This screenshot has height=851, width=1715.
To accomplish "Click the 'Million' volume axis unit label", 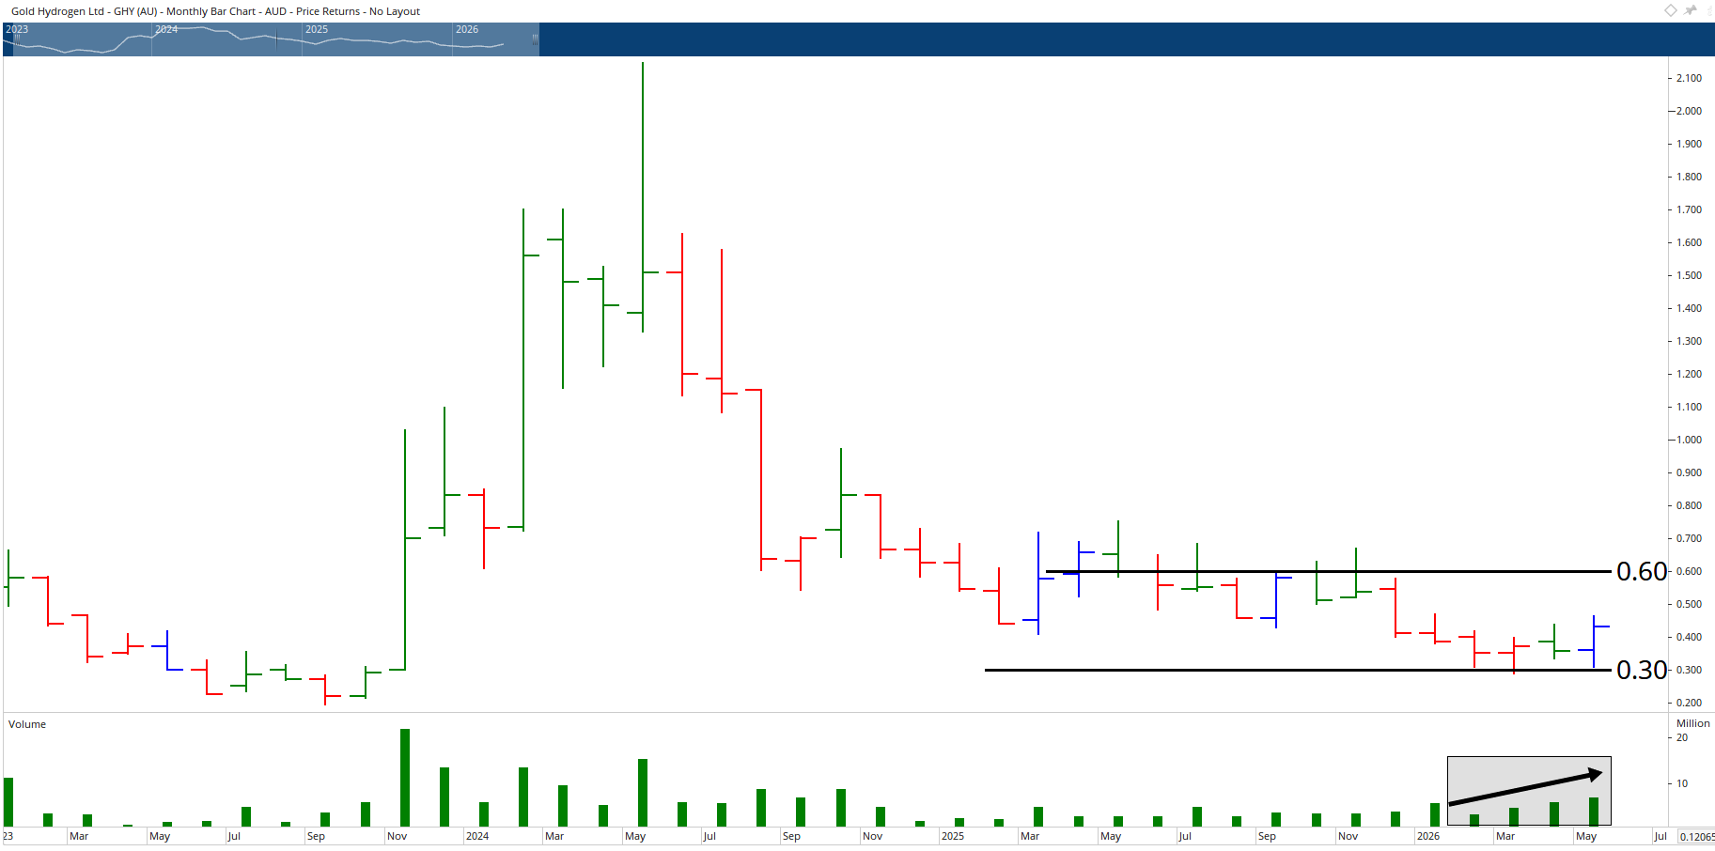I will click(x=1692, y=723).
